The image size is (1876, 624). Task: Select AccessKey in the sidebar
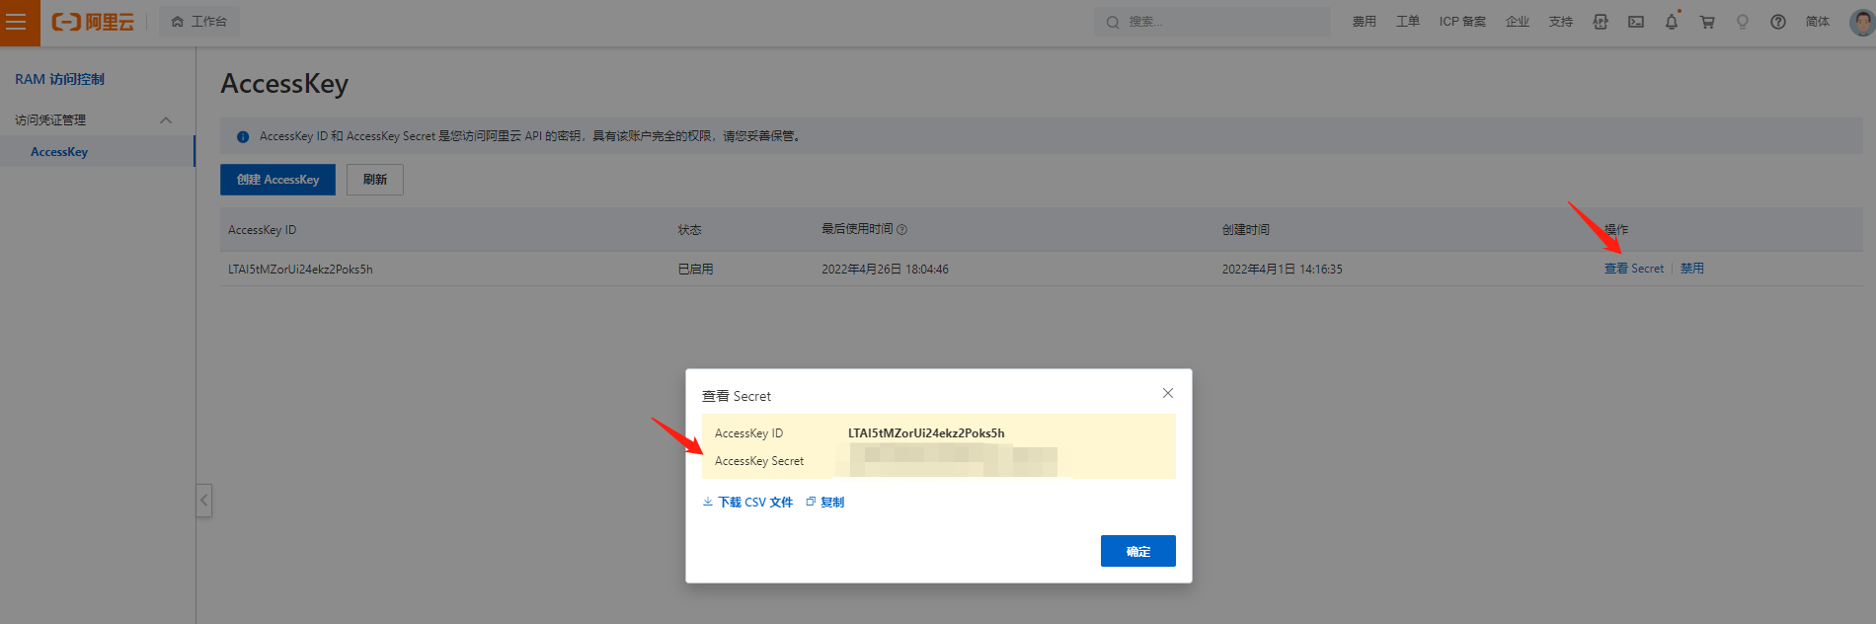(59, 152)
